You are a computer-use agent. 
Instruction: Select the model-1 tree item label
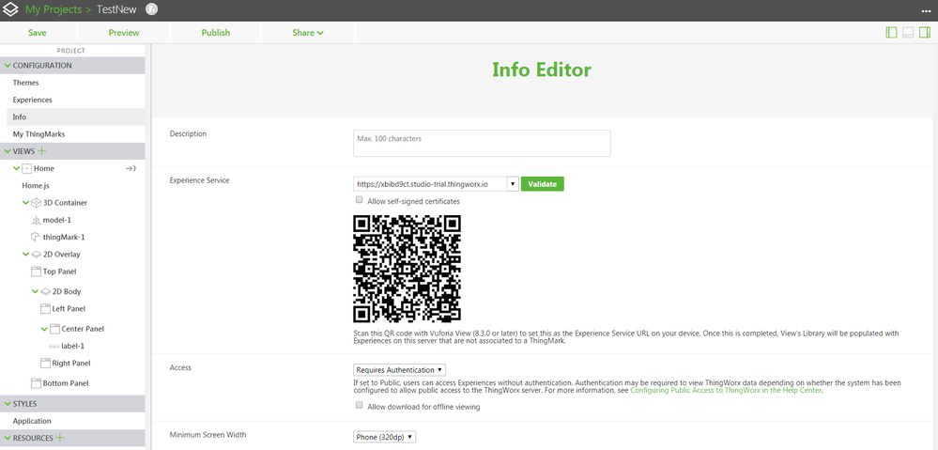pos(57,220)
